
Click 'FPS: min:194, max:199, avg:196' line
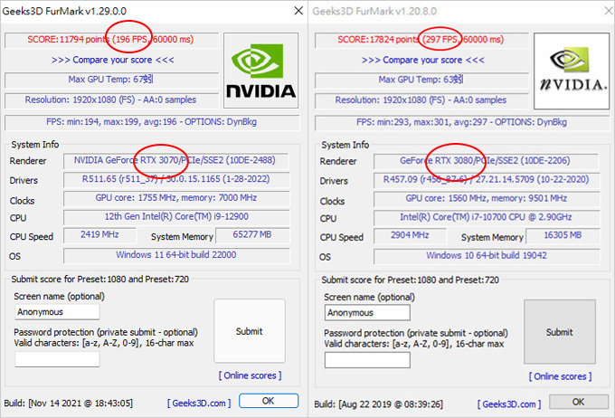point(152,122)
